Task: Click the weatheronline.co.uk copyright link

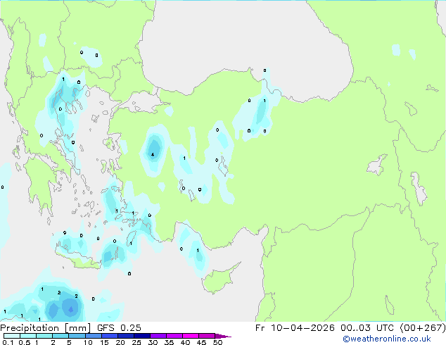Action: (x=386, y=339)
